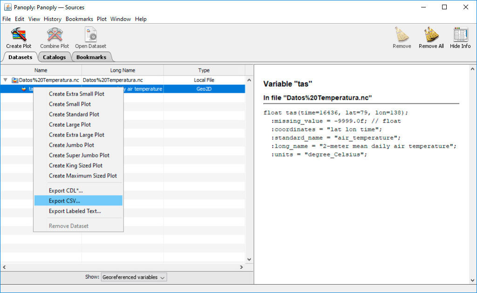Choose Create Maximum Sized Plot

click(x=78, y=176)
